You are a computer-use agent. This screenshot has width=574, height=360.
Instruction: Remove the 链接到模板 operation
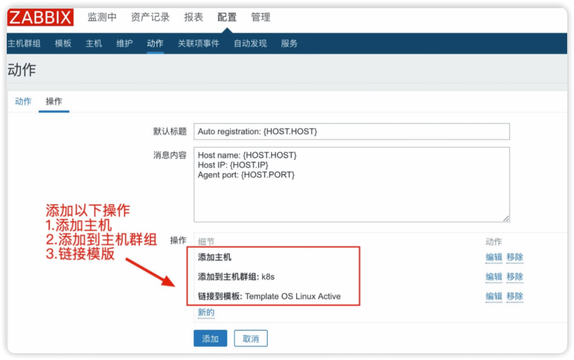[515, 296]
